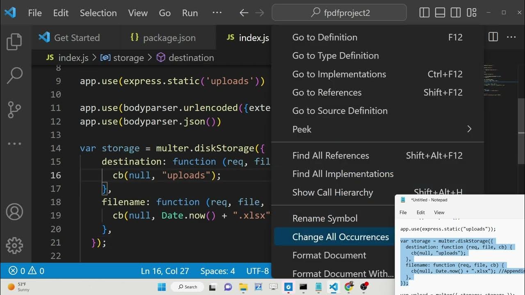The image size is (525, 295).
Task: Open the Explorer view in activity bar
Action: pyautogui.click(x=14, y=42)
